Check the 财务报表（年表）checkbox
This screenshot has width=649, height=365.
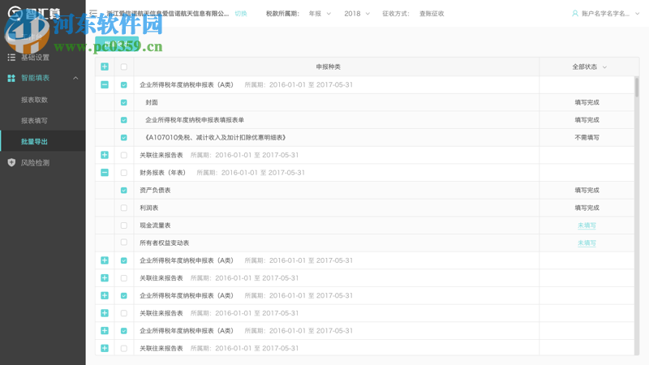(x=124, y=173)
